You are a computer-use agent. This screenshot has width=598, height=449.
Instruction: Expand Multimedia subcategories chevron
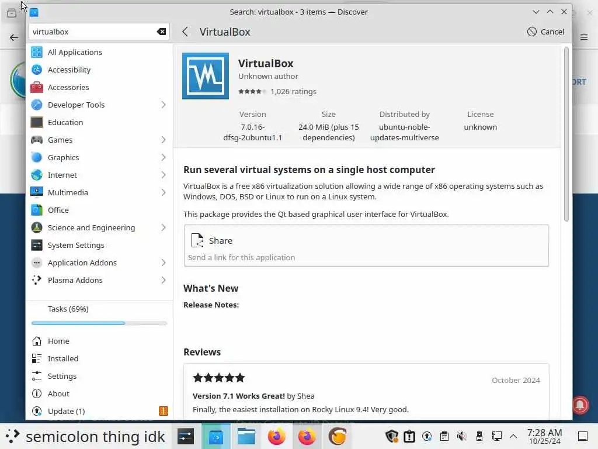pos(164,193)
